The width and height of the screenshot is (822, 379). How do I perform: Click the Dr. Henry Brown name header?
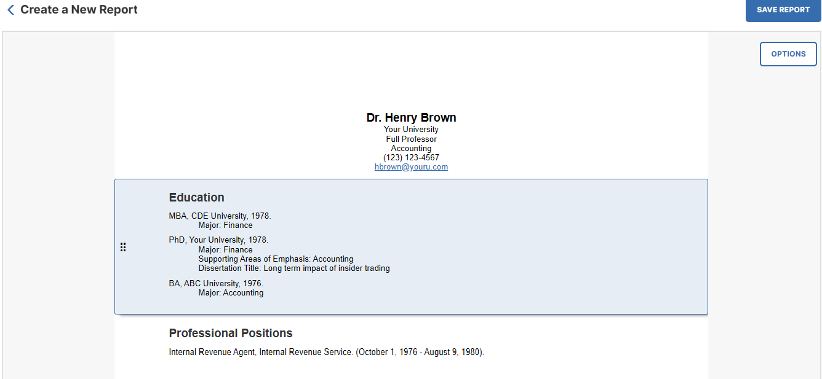[411, 117]
